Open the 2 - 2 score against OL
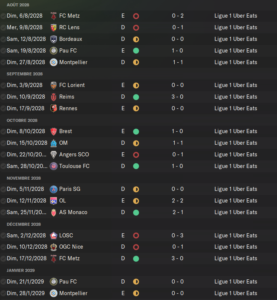The image size is (277, 300). tap(178, 201)
